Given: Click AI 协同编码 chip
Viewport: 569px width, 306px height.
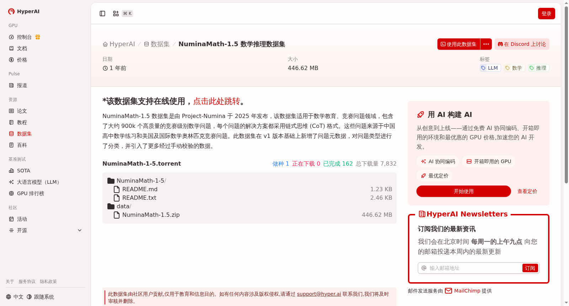Looking at the screenshot, I should (x=438, y=161).
